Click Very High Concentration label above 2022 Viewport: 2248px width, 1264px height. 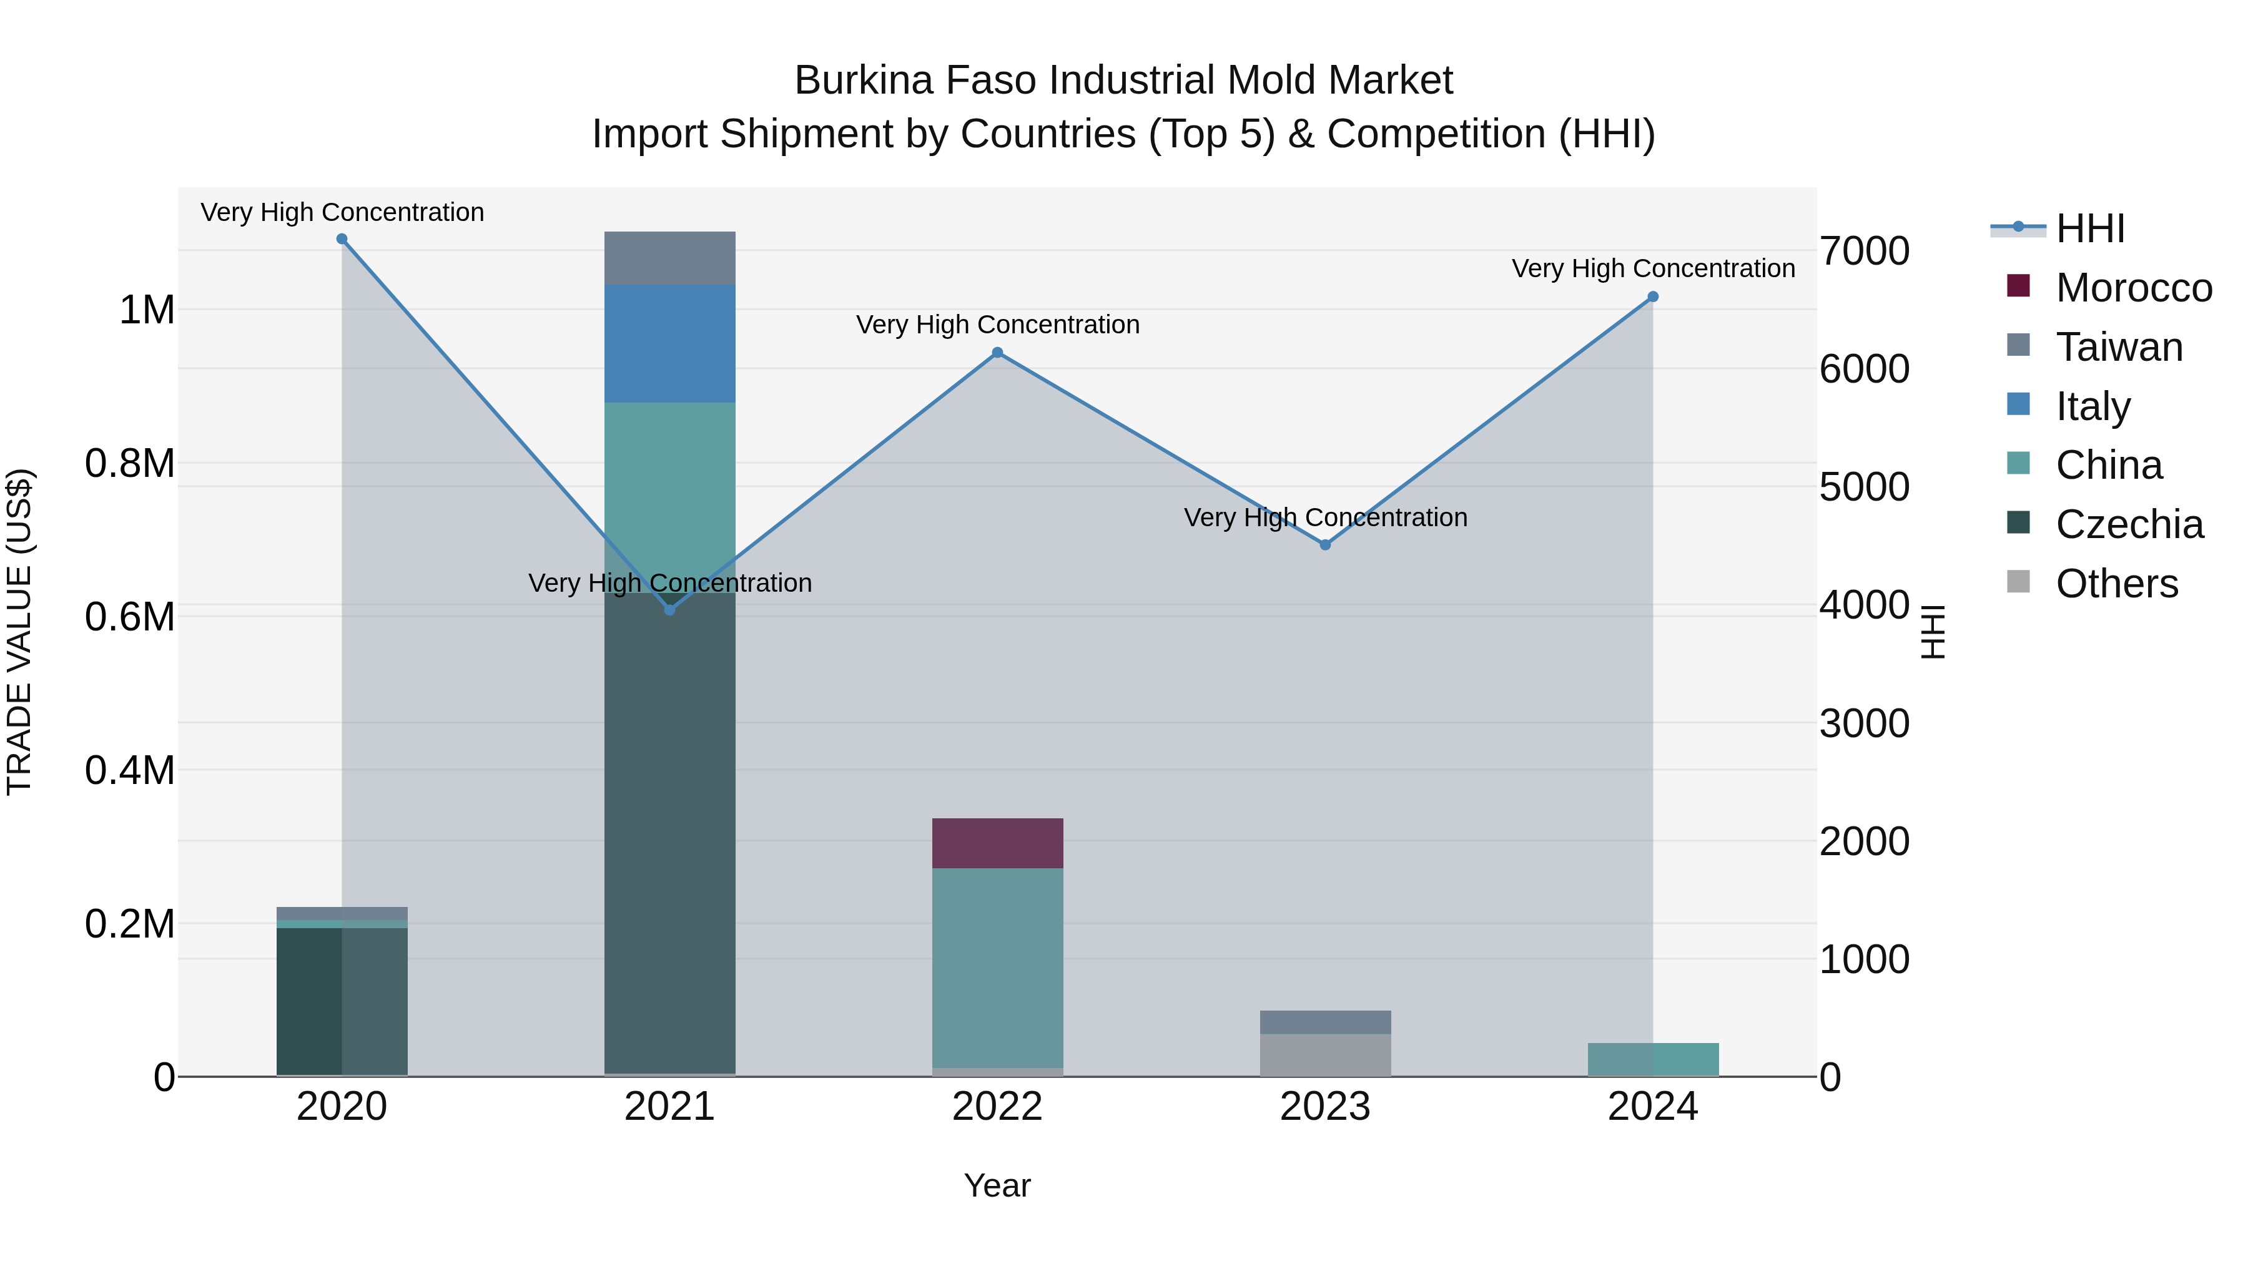[x=997, y=325]
